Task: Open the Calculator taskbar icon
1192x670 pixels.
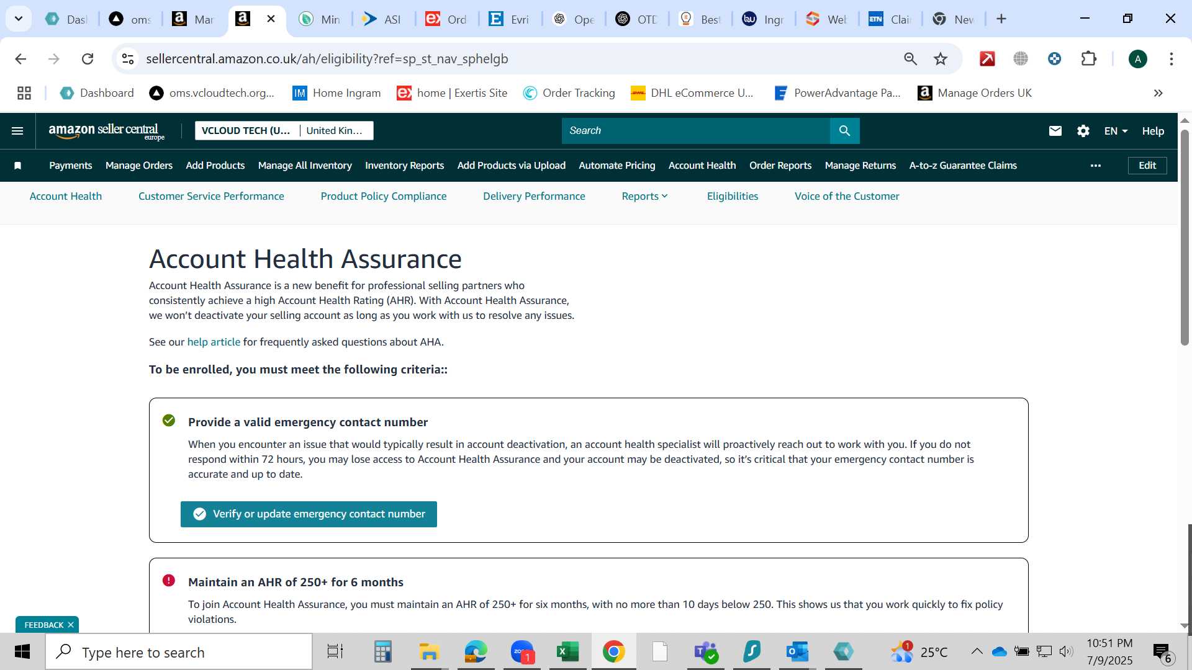Action: point(382,652)
